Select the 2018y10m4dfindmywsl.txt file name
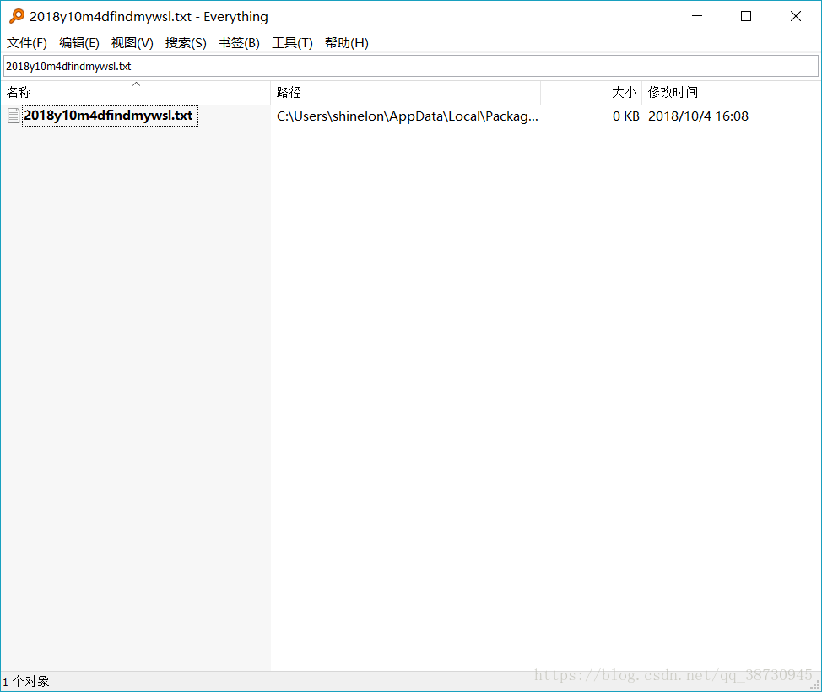The height and width of the screenshot is (692, 822). click(x=109, y=116)
